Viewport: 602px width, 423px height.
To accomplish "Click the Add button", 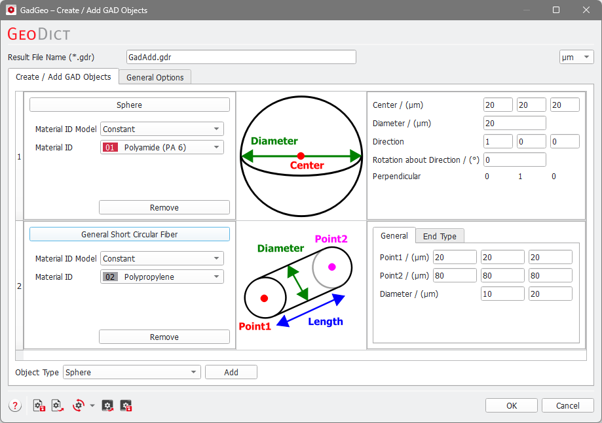I will 231,372.
